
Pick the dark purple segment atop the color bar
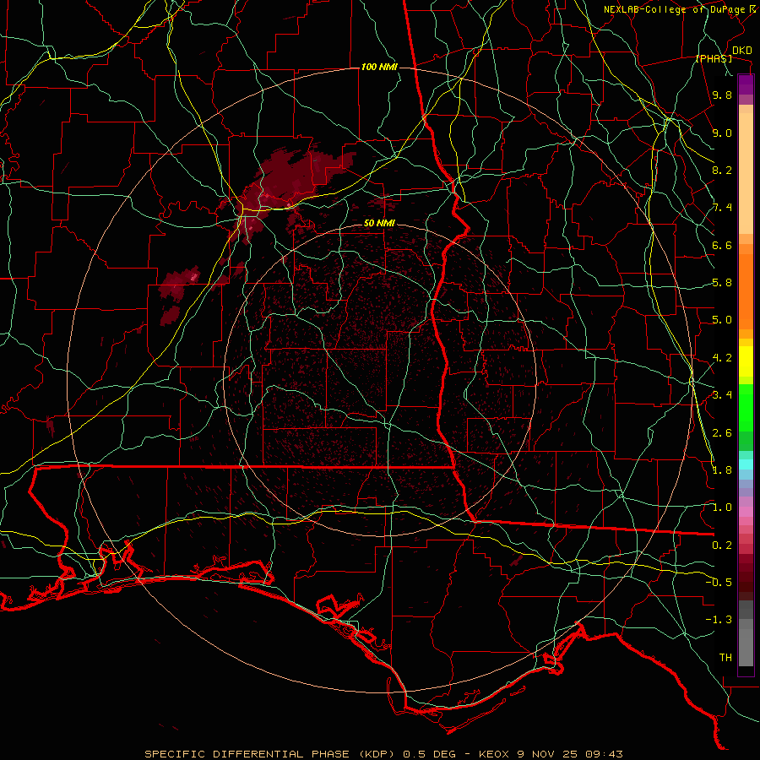pyautogui.click(x=746, y=84)
